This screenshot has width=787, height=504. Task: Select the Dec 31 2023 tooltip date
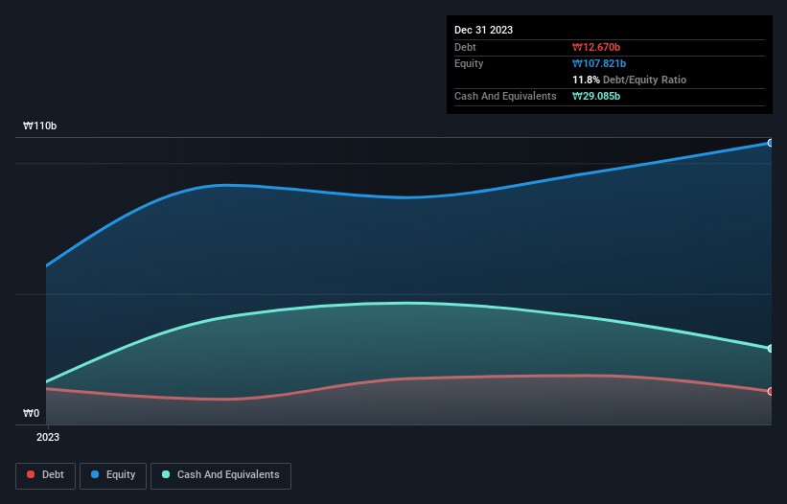[483, 30]
